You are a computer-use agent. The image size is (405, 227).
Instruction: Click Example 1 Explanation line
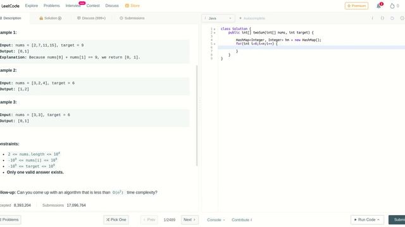pyautogui.click(x=70, y=57)
